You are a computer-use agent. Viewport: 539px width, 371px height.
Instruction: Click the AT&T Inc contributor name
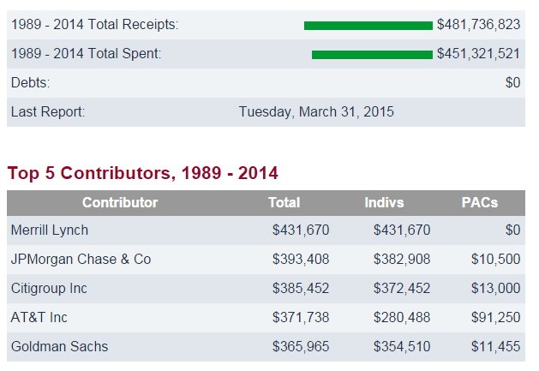(x=39, y=317)
